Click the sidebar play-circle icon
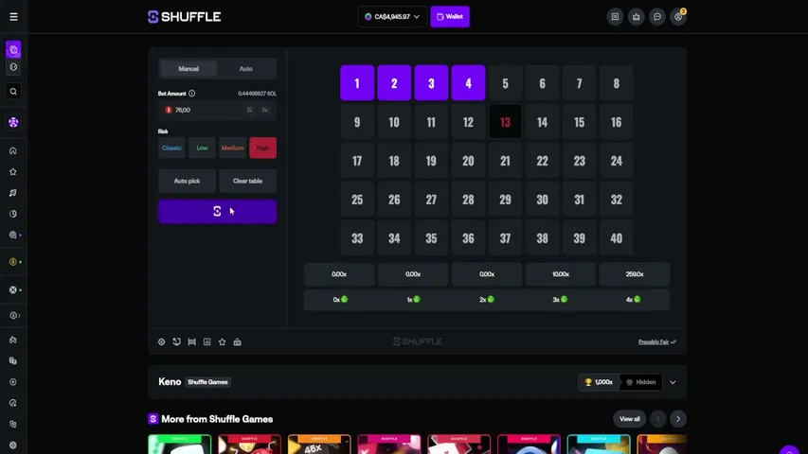Screen dimensions: 808x454 coord(13,382)
